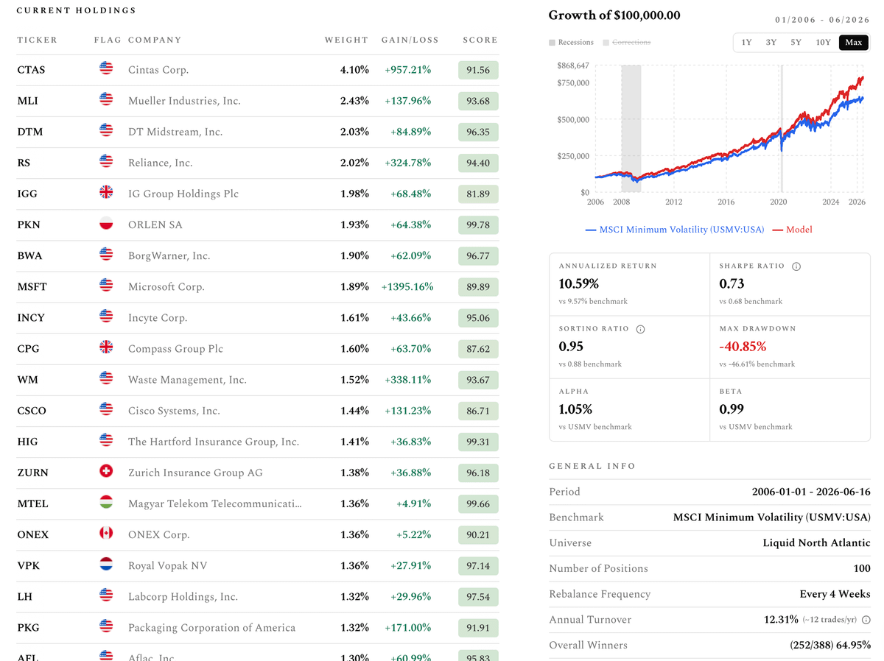The height and width of the screenshot is (661, 884).
Task: Click the Canada flag icon for ONEX Corp.
Action: pyautogui.click(x=106, y=534)
